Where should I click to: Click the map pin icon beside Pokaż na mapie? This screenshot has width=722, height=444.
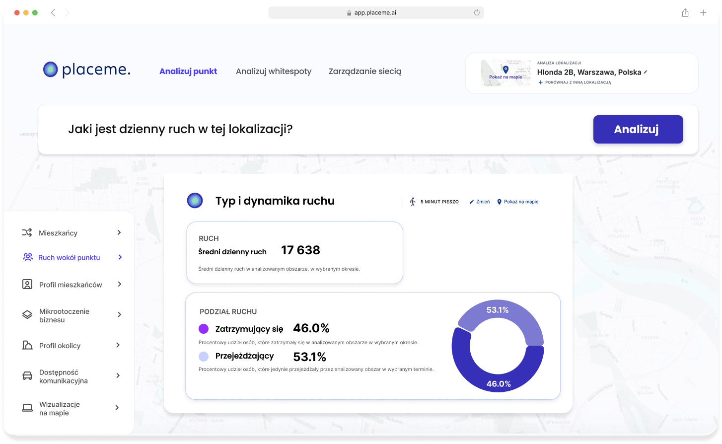500,202
